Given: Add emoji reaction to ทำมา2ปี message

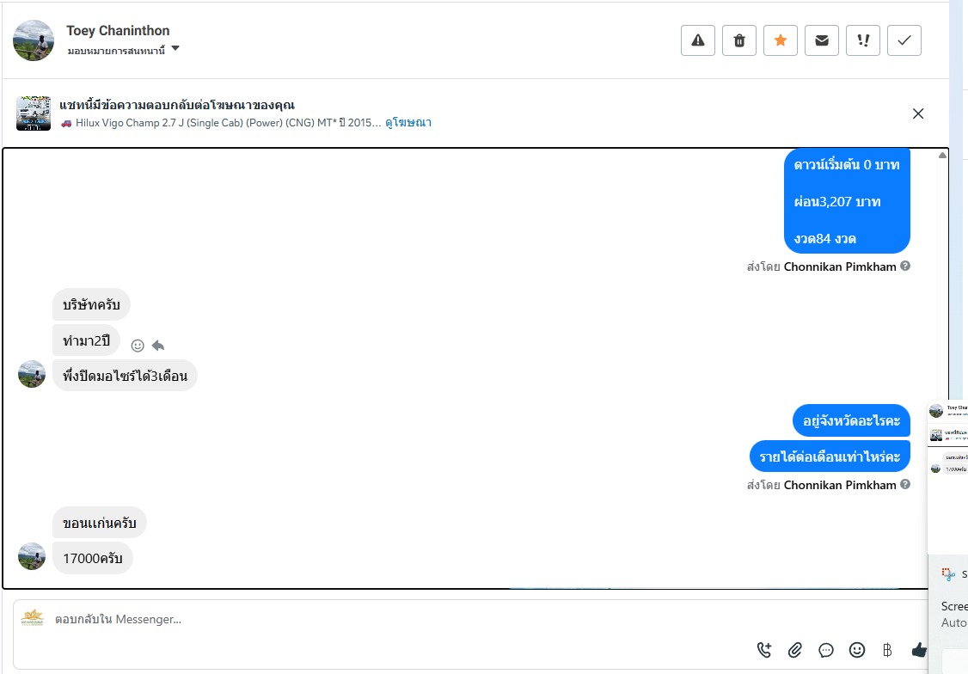Looking at the screenshot, I should (138, 346).
